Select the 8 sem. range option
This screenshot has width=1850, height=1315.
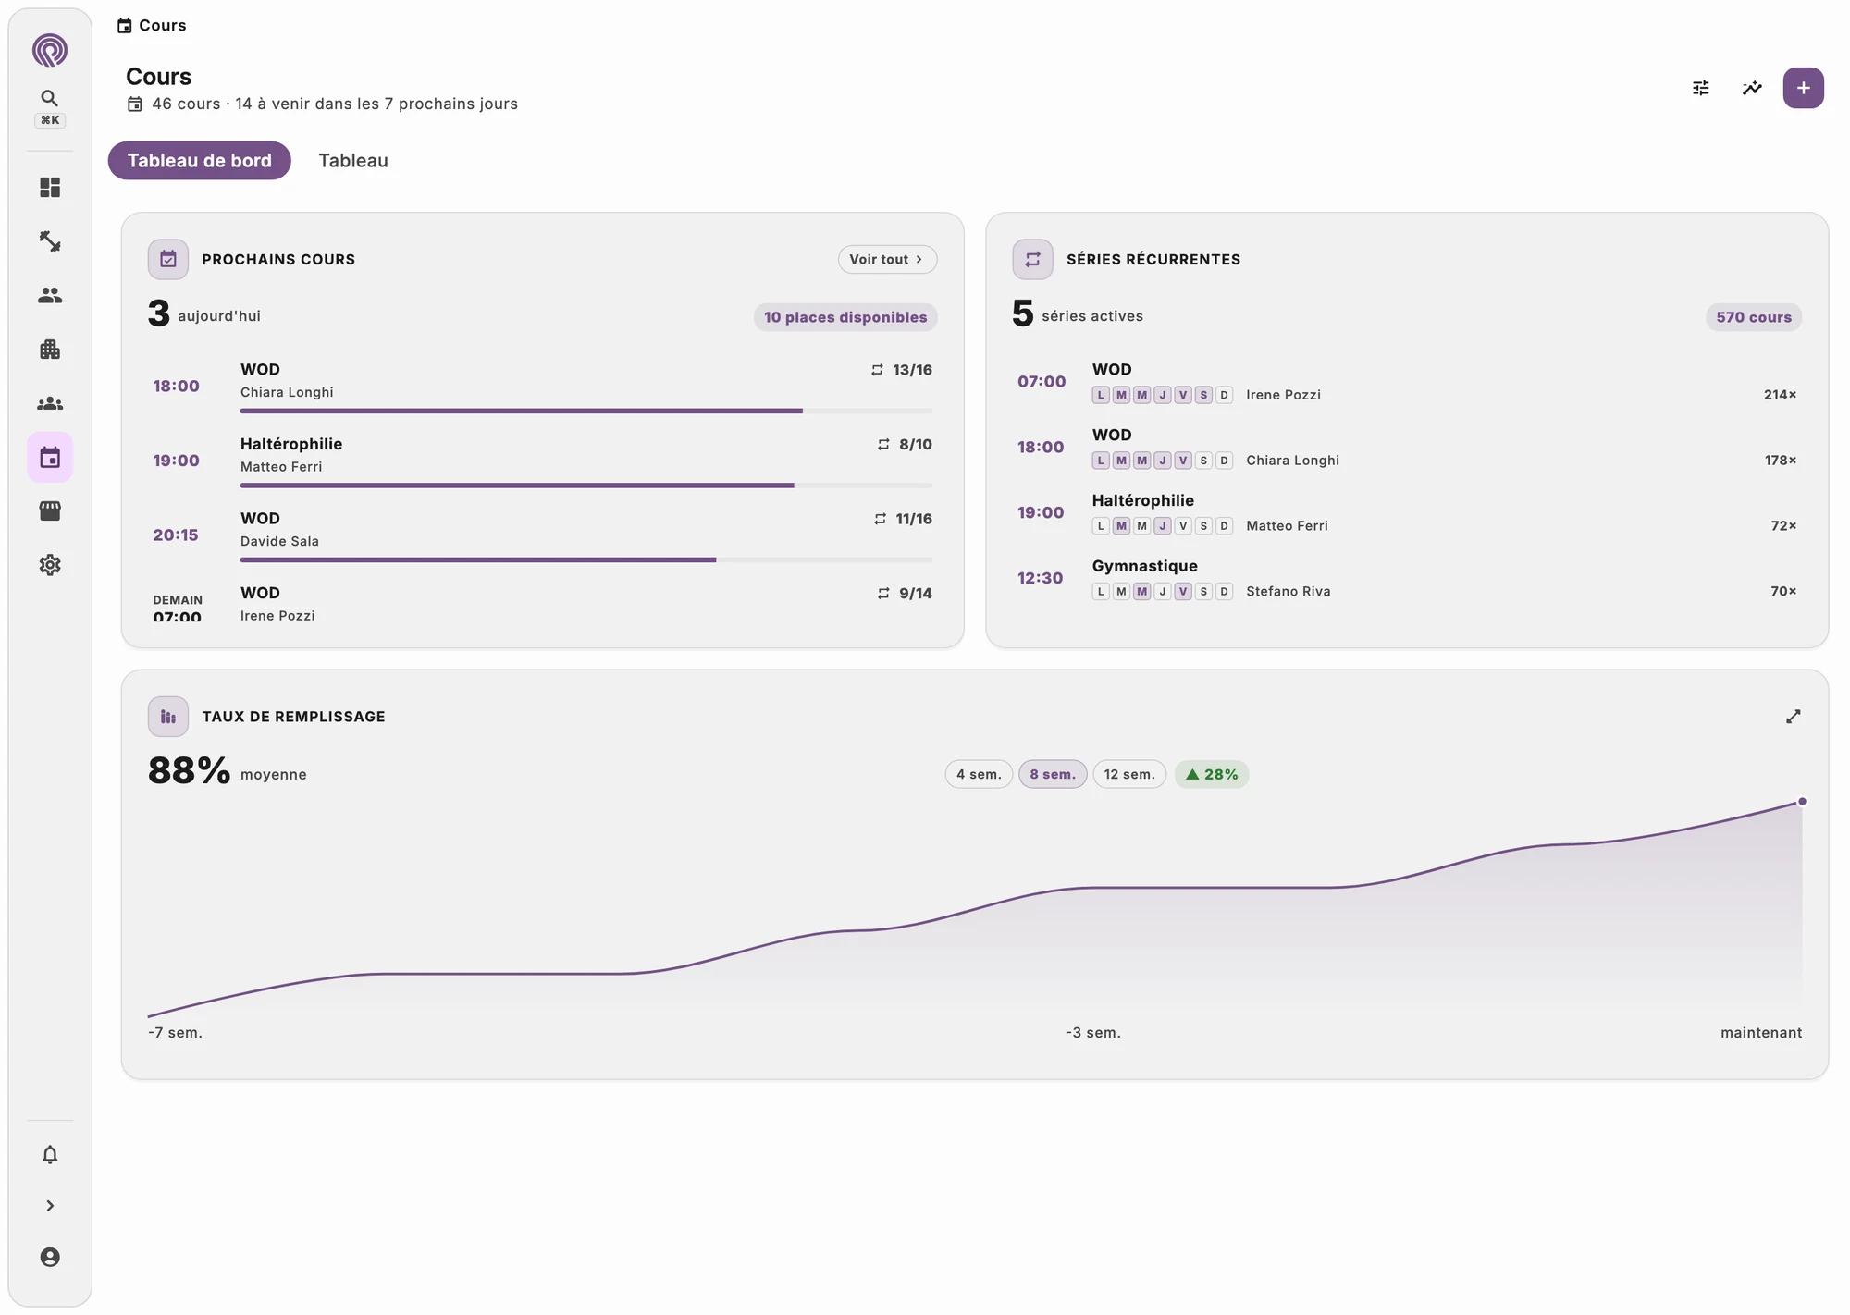(1053, 775)
